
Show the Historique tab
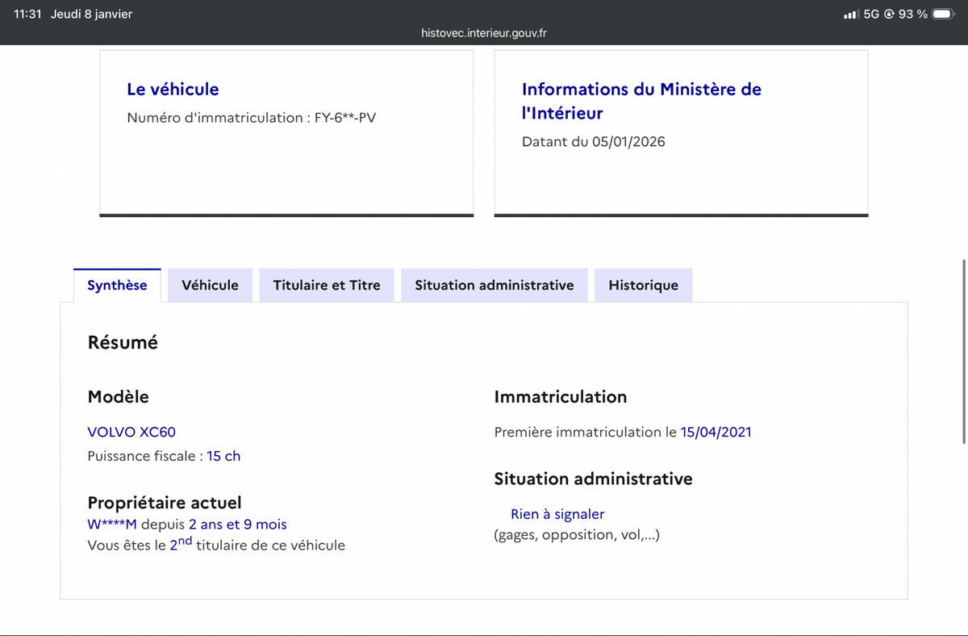(x=643, y=285)
